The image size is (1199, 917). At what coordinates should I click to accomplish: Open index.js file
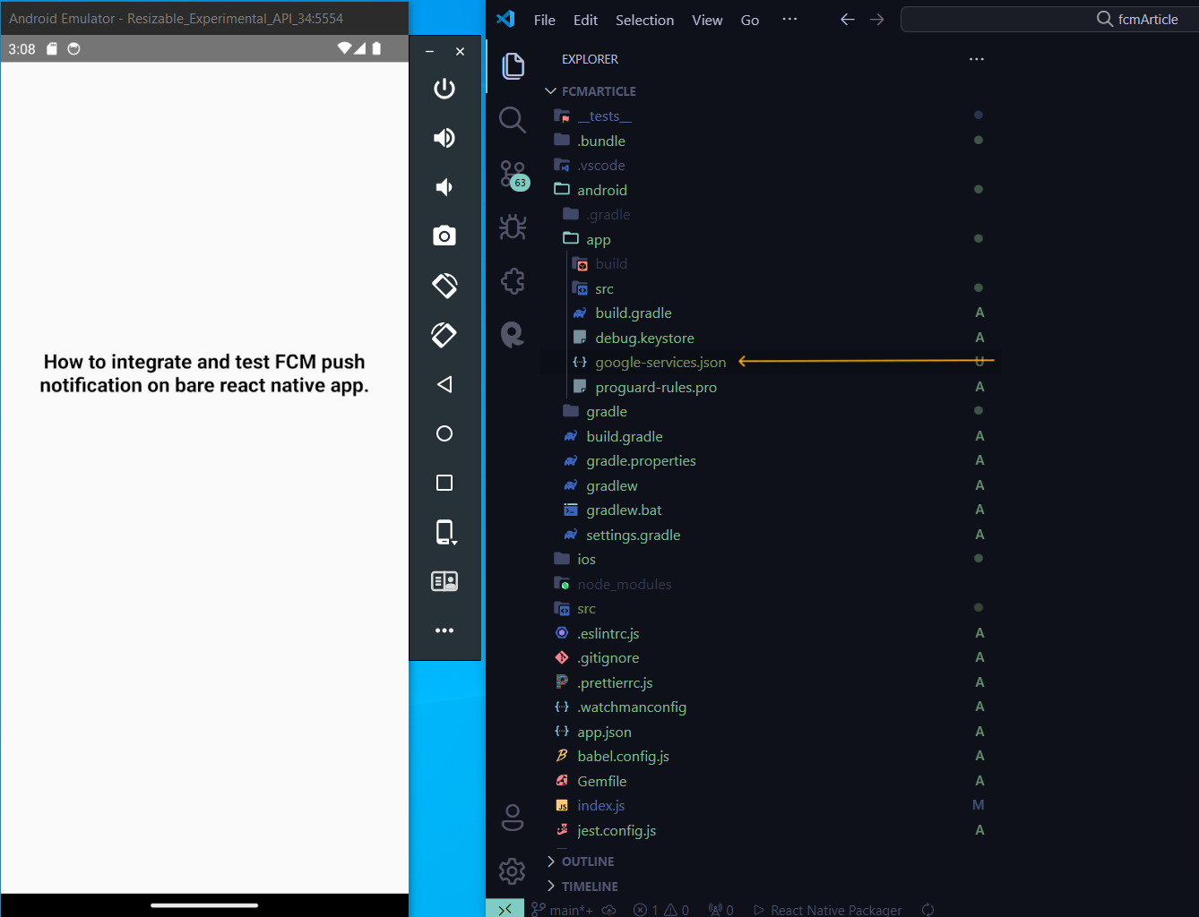(x=771, y=806)
